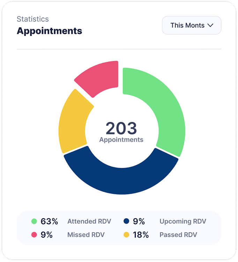
Task: Click the Upcoming RDV legend label
Action: point(183,221)
